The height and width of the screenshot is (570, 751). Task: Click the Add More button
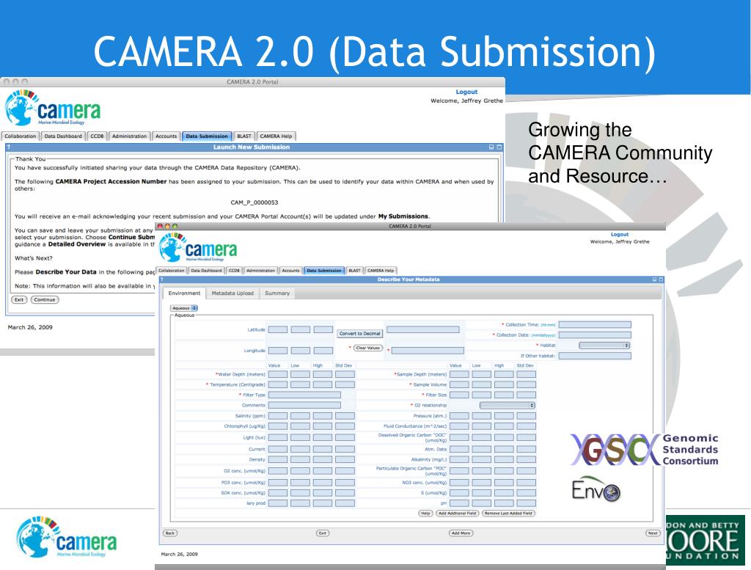coord(461,533)
